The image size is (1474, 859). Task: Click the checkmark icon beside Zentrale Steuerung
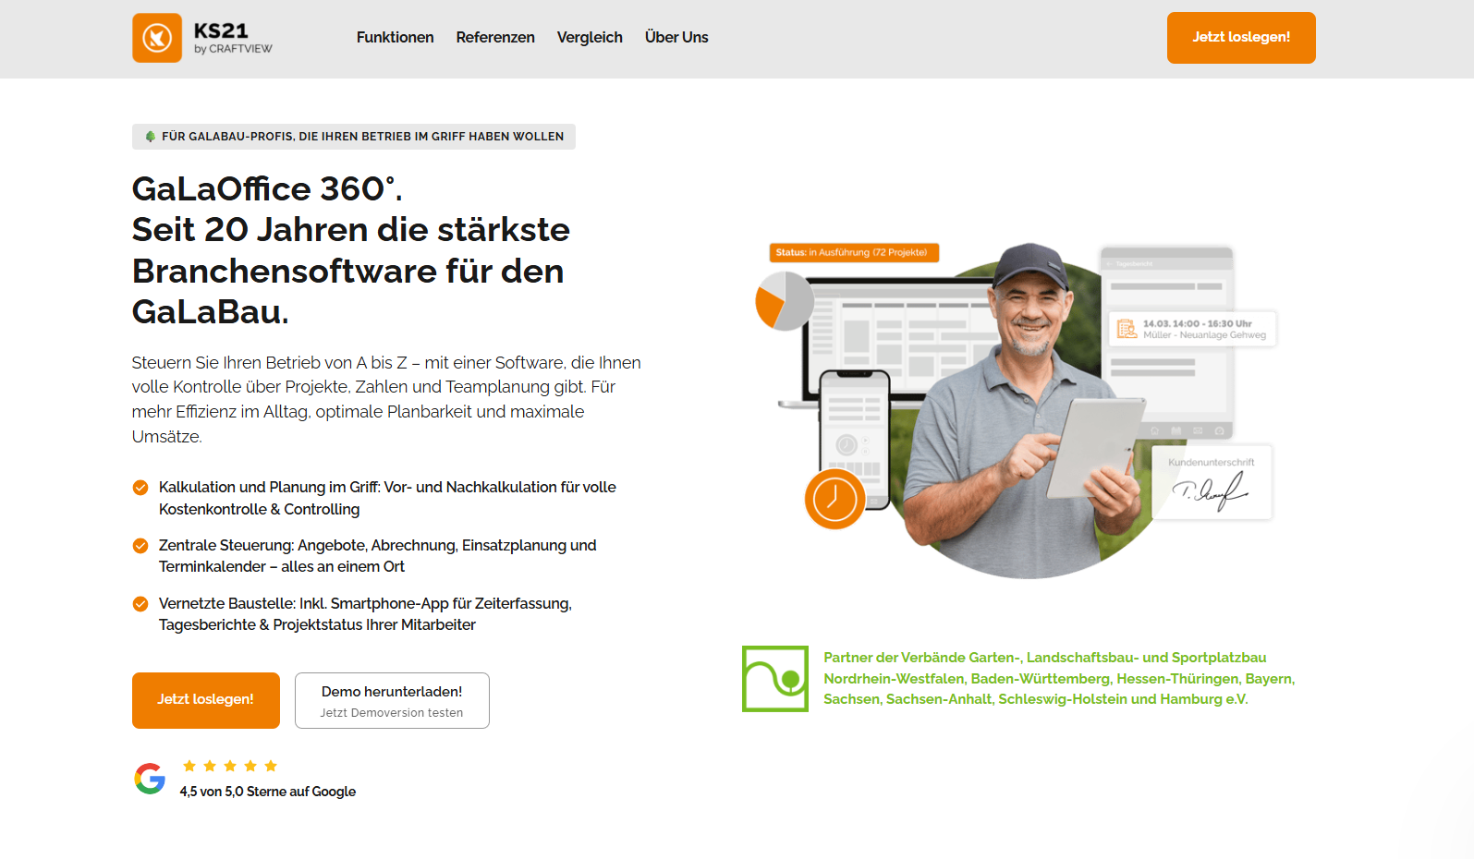(x=140, y=546)
